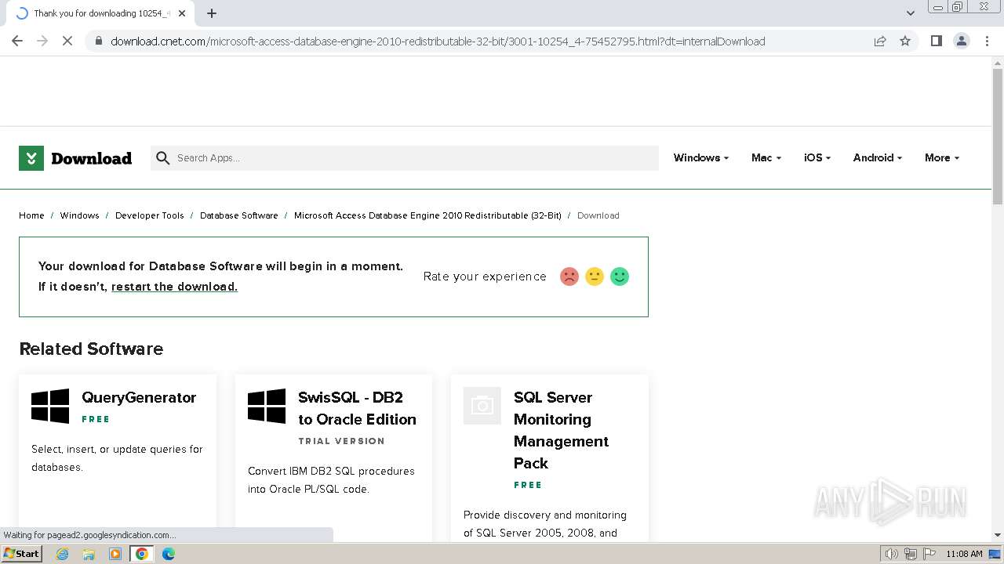1004x564 pixels.
Task: Click the Database Software breadcrumb
Action: (238, 215)
